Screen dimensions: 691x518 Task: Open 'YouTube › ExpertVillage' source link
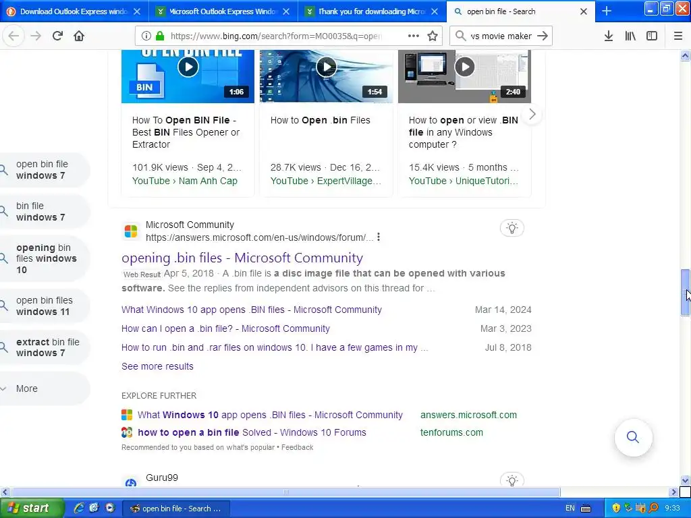[x=326, y=181]
